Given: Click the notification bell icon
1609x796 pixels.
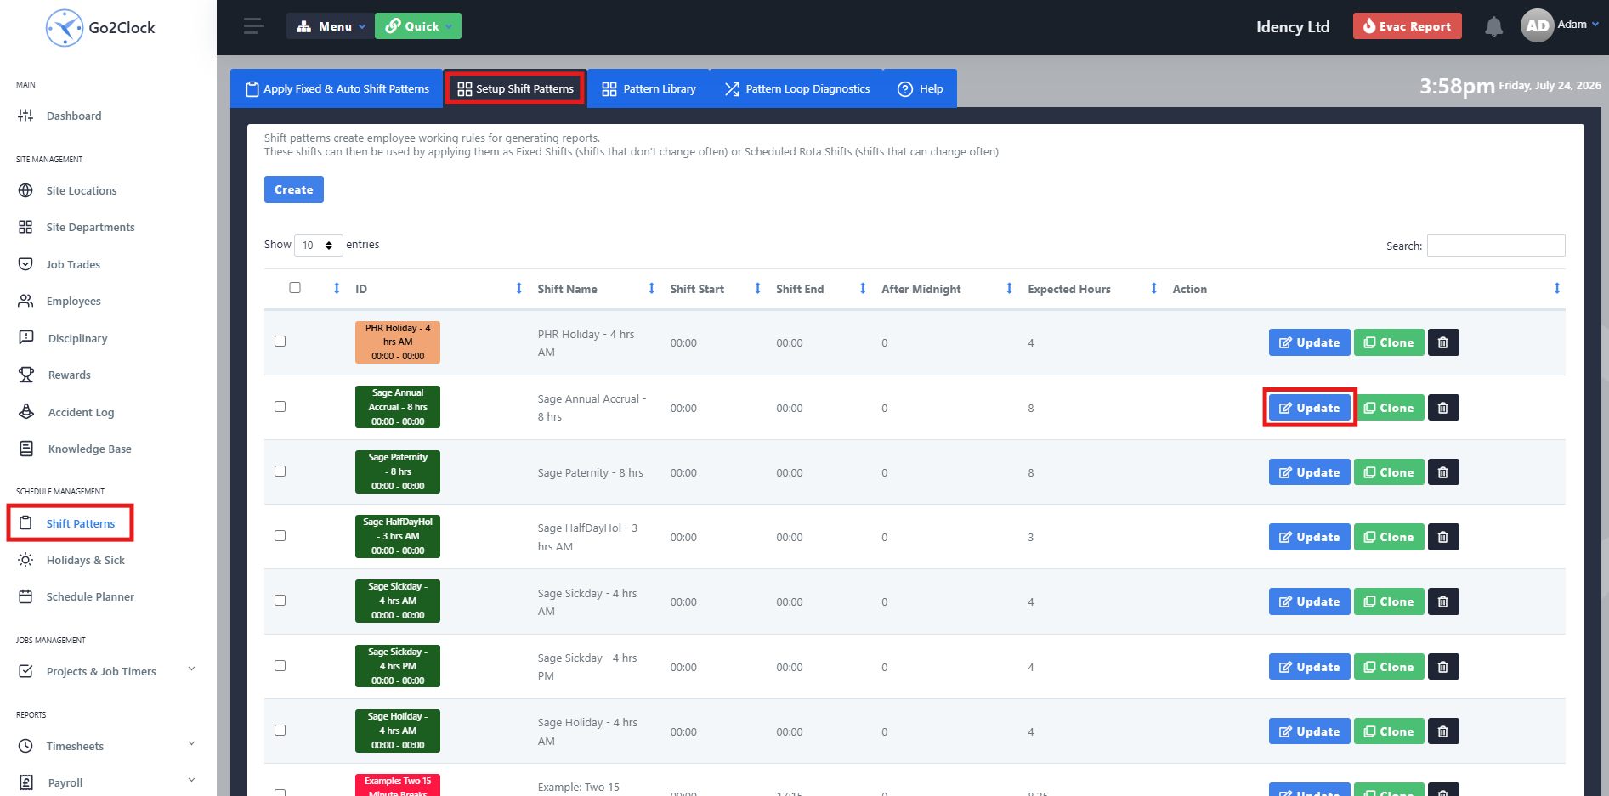Looking at the screenshot, I should coord(1493,26).
